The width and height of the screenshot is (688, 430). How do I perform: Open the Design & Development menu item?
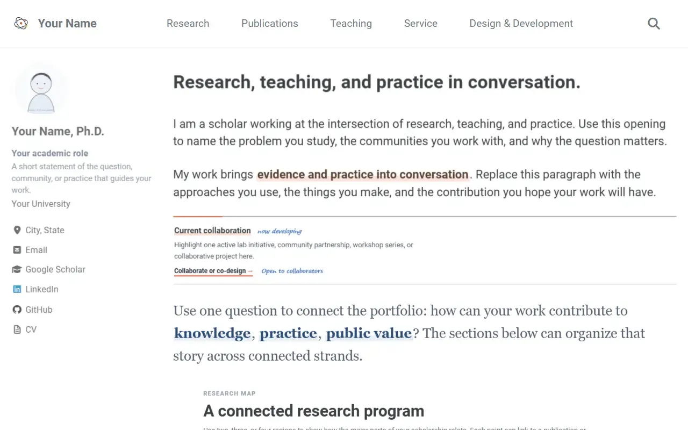coord(521,24)
